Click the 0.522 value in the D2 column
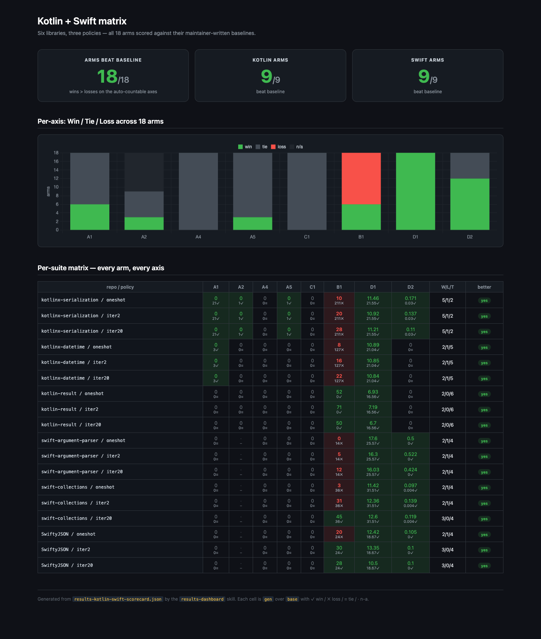The height and width of the screenshot is (639, 541). click(x=411, y=454)
